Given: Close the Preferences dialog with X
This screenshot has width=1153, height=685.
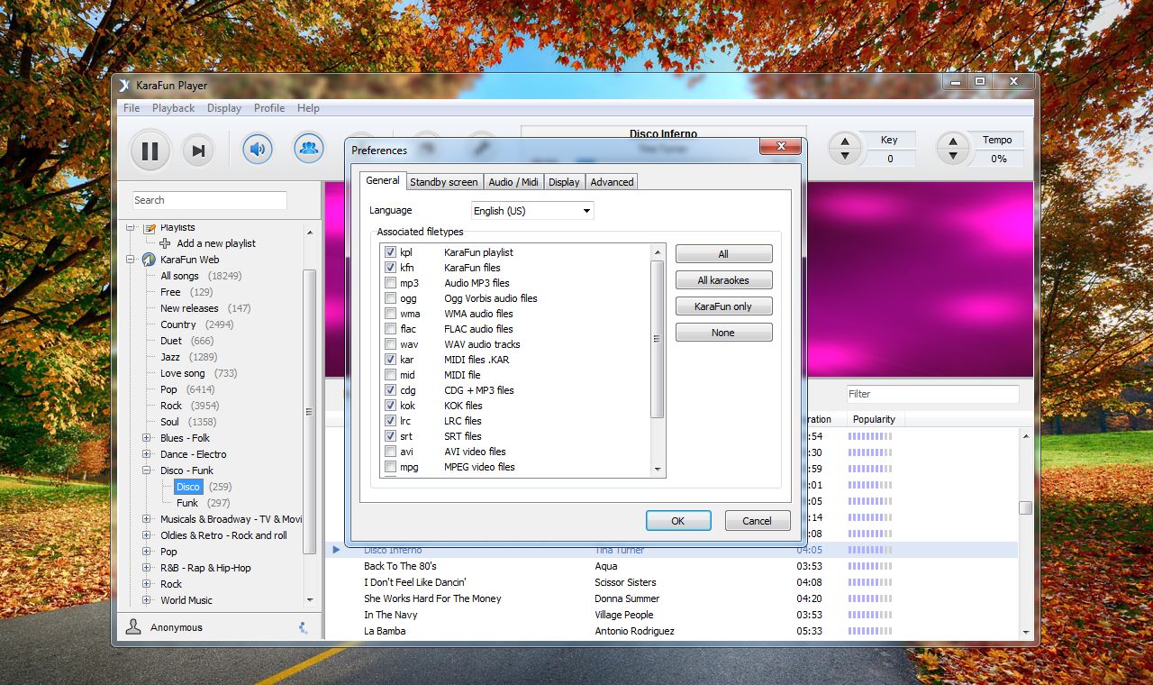Looking at the screenshot, I should pos(780,147).
